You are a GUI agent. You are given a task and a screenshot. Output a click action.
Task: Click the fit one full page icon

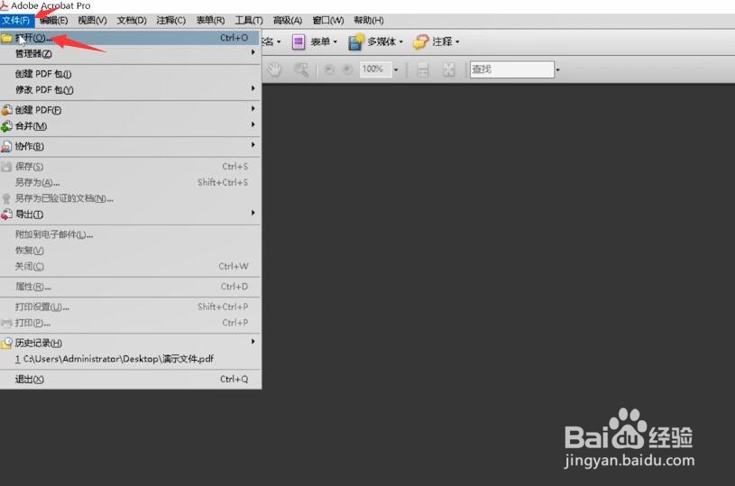[448, 69]
